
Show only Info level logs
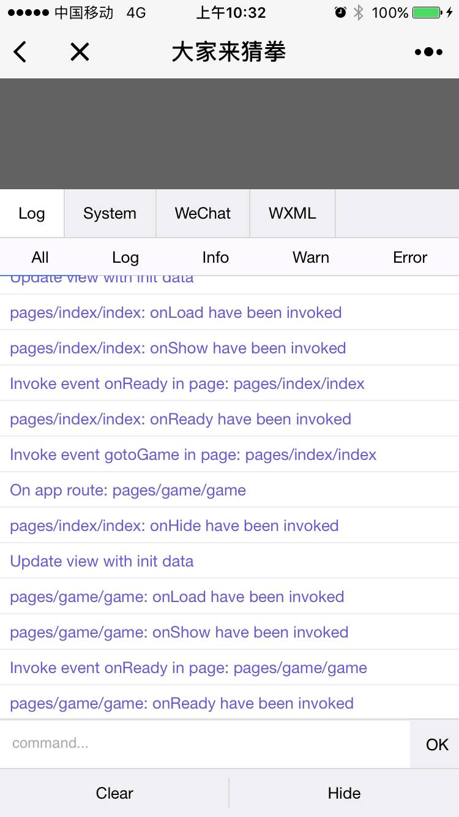coord(215,257)
